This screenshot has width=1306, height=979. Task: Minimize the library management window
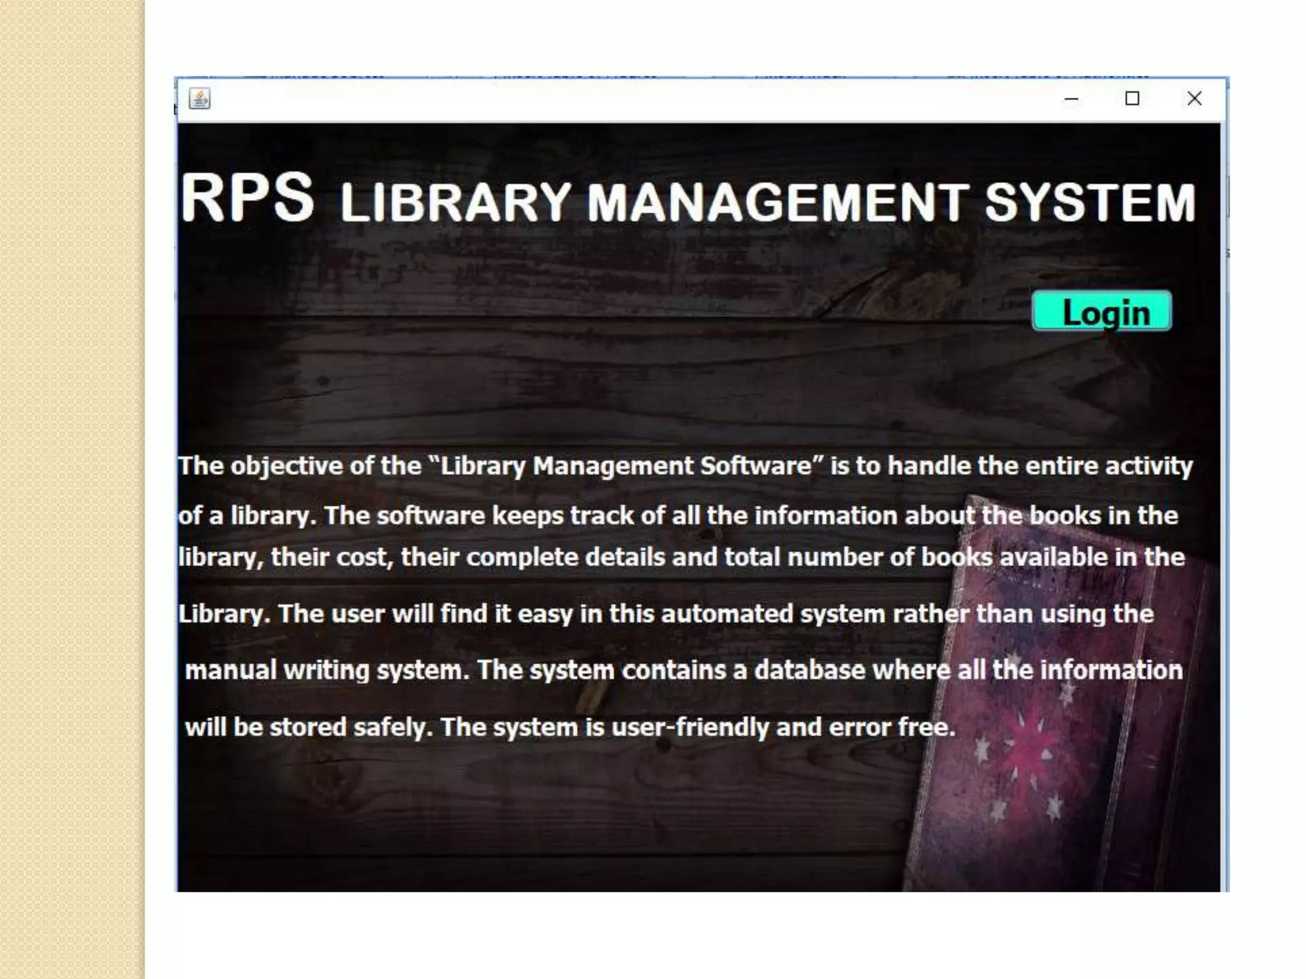(x=1071, y=99)
